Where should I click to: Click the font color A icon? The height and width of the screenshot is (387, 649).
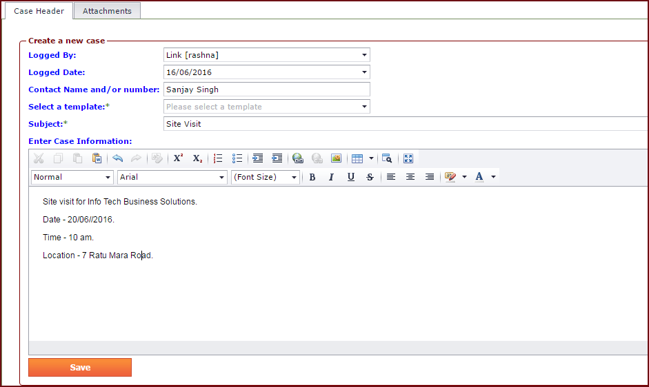click(479, 177)
